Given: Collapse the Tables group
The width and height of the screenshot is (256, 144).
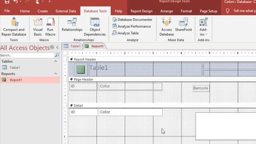Looking at the screenshot, I should [x=56, y=61].
